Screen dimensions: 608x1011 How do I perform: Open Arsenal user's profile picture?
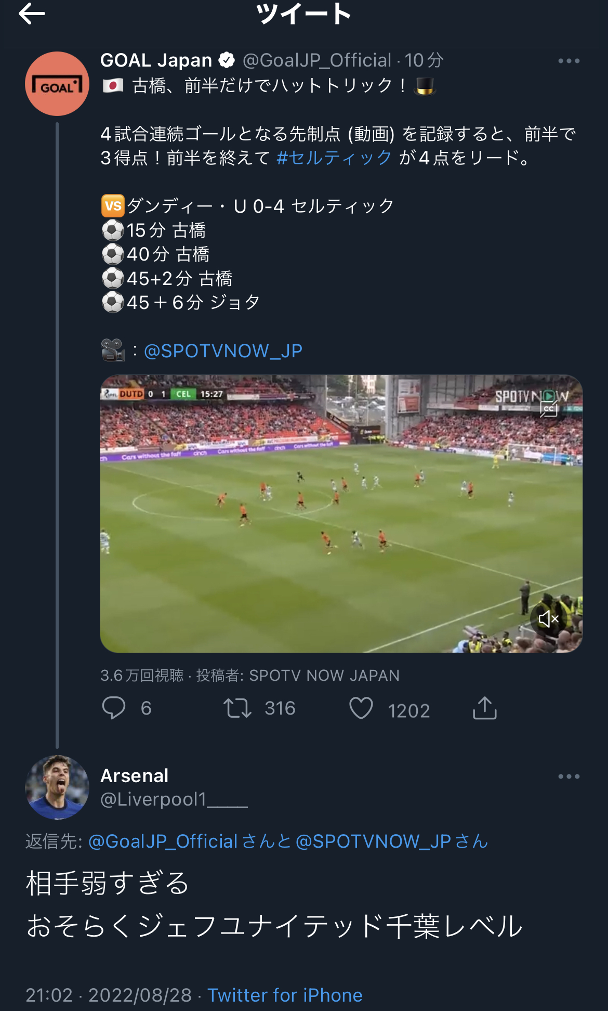(x=57, y=787)
